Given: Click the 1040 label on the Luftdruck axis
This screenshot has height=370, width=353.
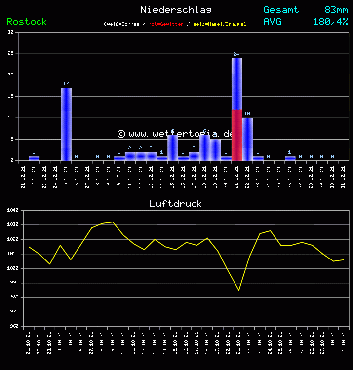Looking at the screenshot, I should pos(13,211).
